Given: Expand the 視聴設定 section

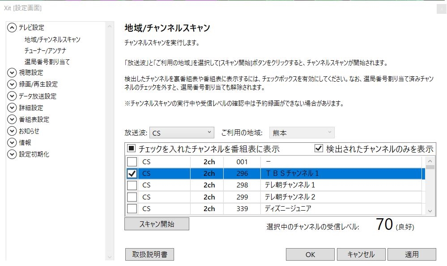Looking at the screenshot, I should [12, 73].
